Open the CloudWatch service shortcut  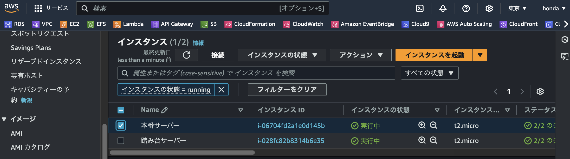pyautogui.click(x=303, y=24)
